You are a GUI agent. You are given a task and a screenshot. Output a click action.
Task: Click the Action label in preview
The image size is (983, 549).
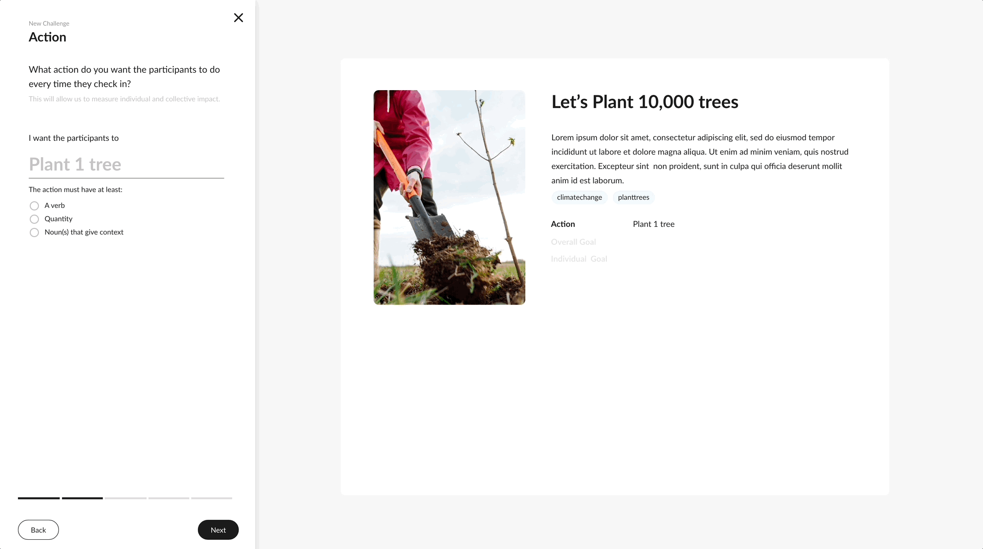tap(563, 224)
